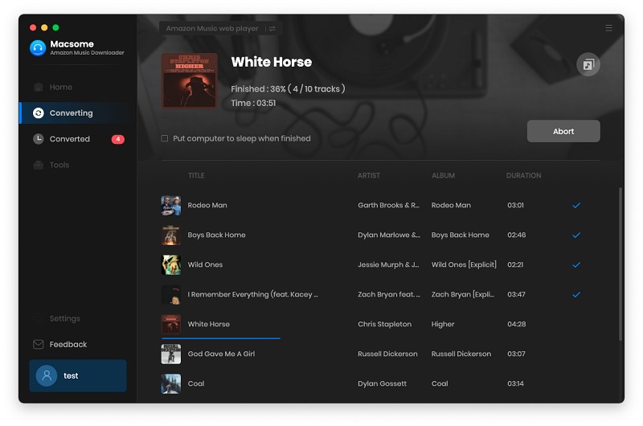Click the White Horse heading
Image resolution: width=643 pixels, height=426 pixels.
272,62
